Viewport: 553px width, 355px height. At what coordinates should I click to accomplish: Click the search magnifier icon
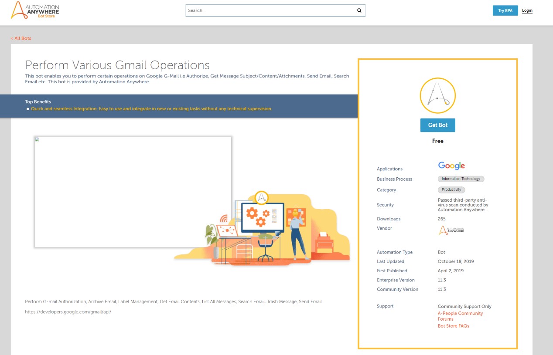[359, 10]
